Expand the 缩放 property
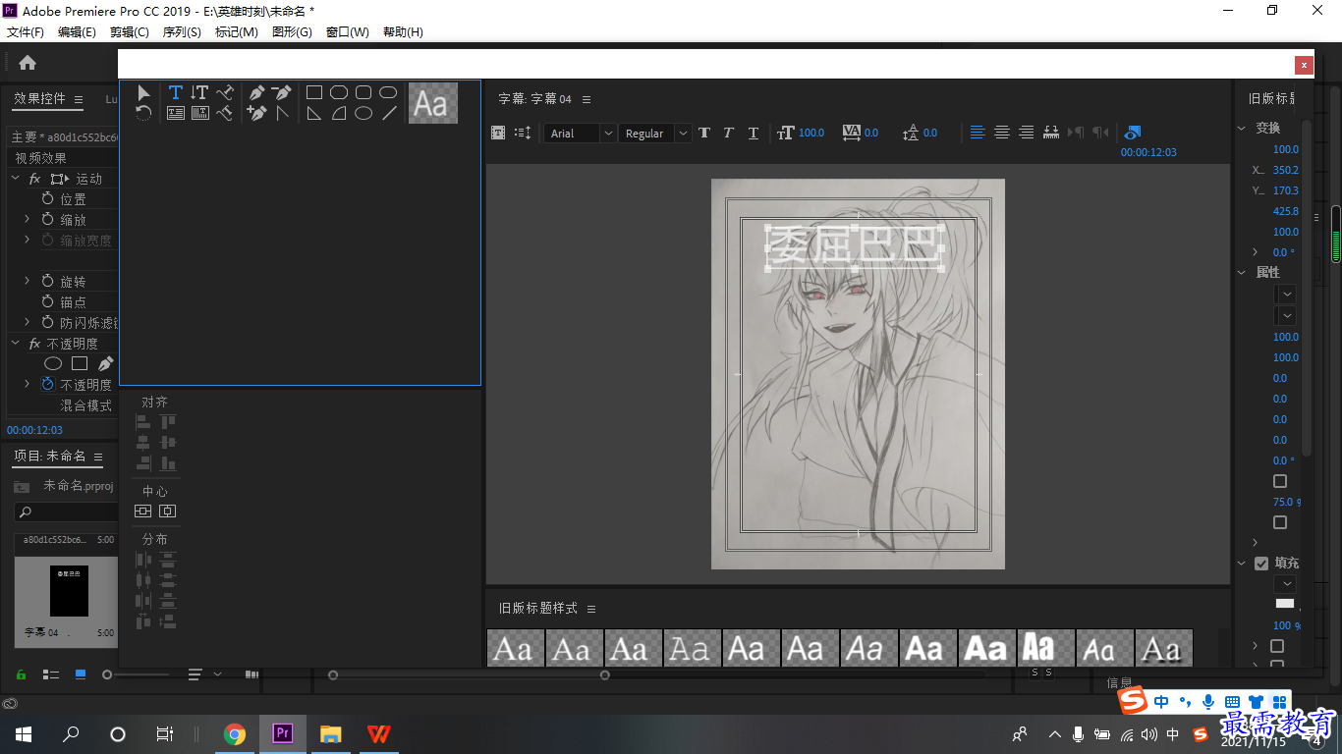1342x754 pixels. click(x=27, y=220)
